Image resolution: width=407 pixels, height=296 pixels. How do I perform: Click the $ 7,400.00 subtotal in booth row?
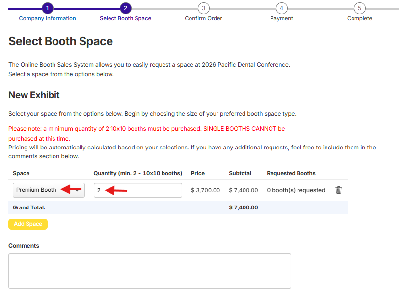244,190
